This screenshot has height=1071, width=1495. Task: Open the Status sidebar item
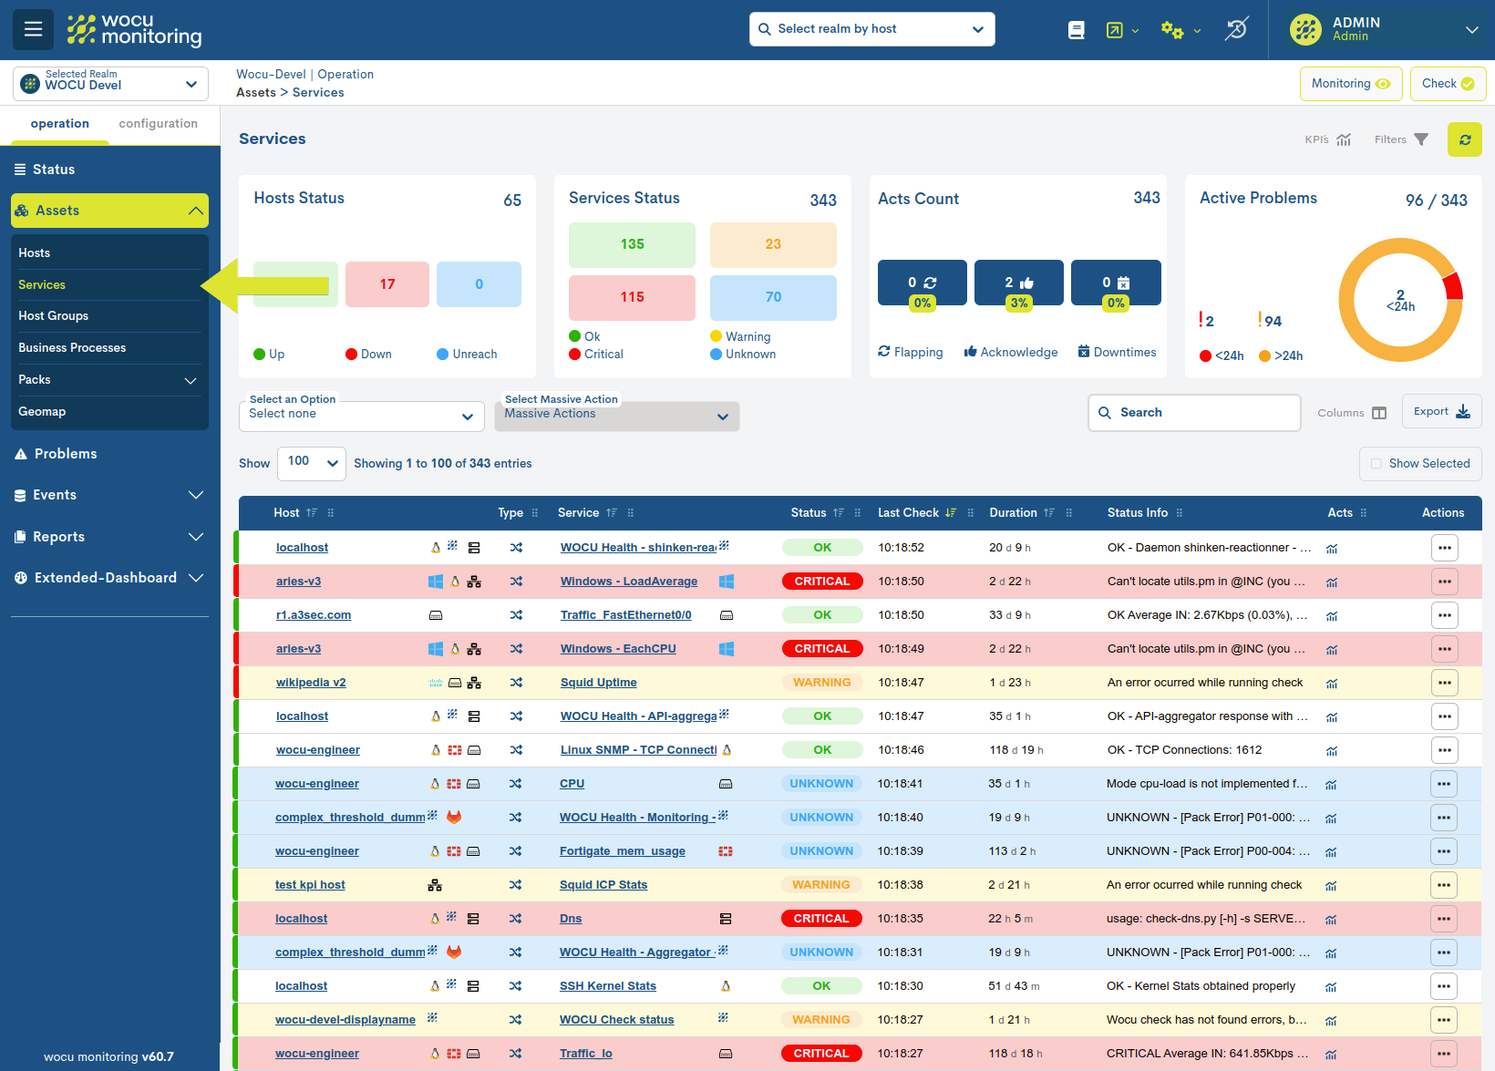pos(54,170)
